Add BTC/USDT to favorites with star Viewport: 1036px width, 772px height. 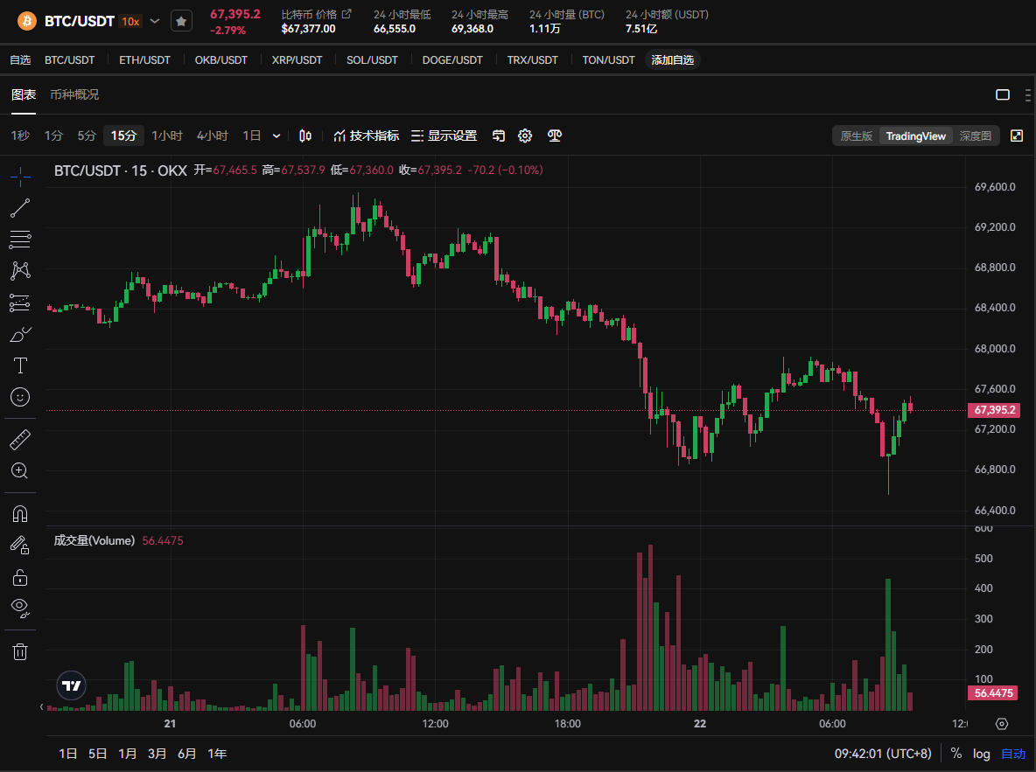click(181, 20)
